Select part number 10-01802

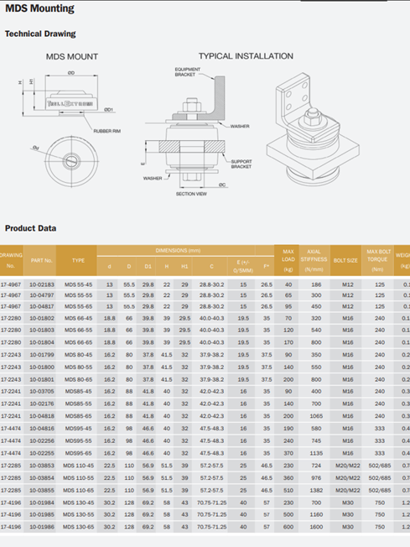click(x=42, y=318)
